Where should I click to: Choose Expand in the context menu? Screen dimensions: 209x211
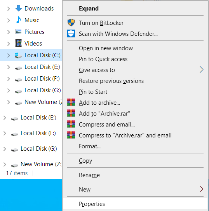(136, 9)
